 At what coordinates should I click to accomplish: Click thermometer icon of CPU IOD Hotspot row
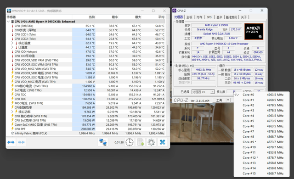pos(12,52)
